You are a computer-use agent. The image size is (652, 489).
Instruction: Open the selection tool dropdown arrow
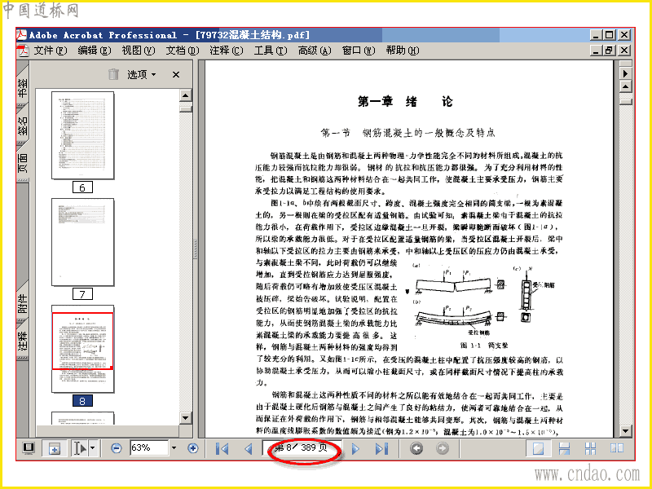point(92,448)
